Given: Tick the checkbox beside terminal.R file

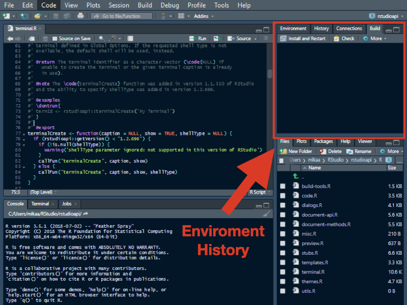Looking at the screenshot, I should click(282, 272).
